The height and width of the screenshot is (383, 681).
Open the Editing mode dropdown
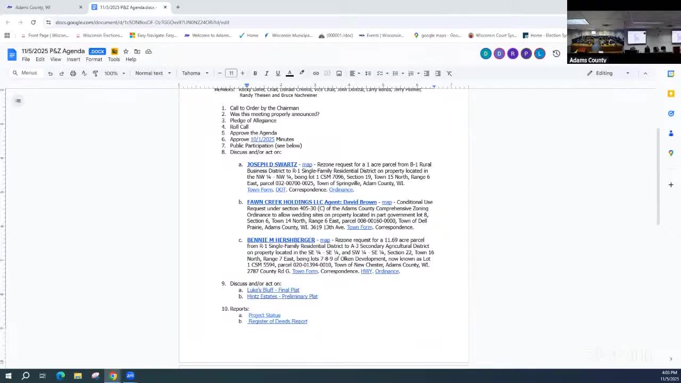pyautogui.click(x=608, y=73)
